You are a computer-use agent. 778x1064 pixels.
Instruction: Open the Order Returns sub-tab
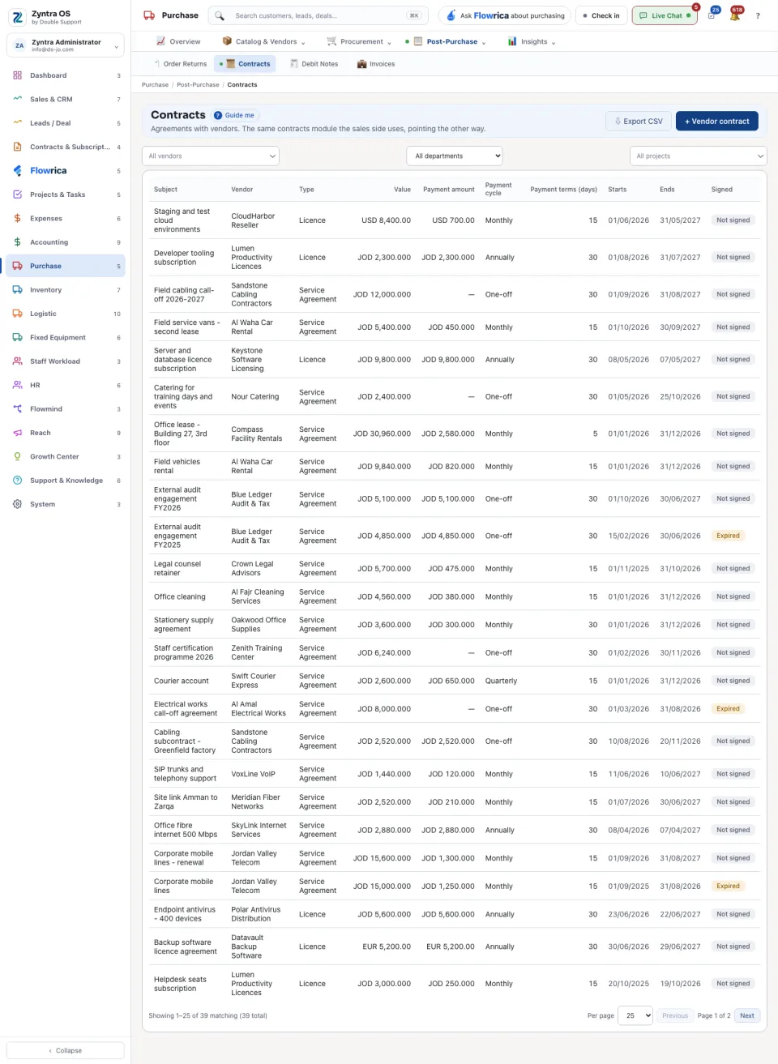click(180, 64)
